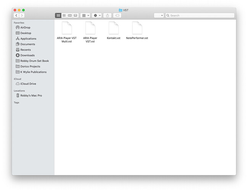Click the search magnifier icon

tap(168, 15)
